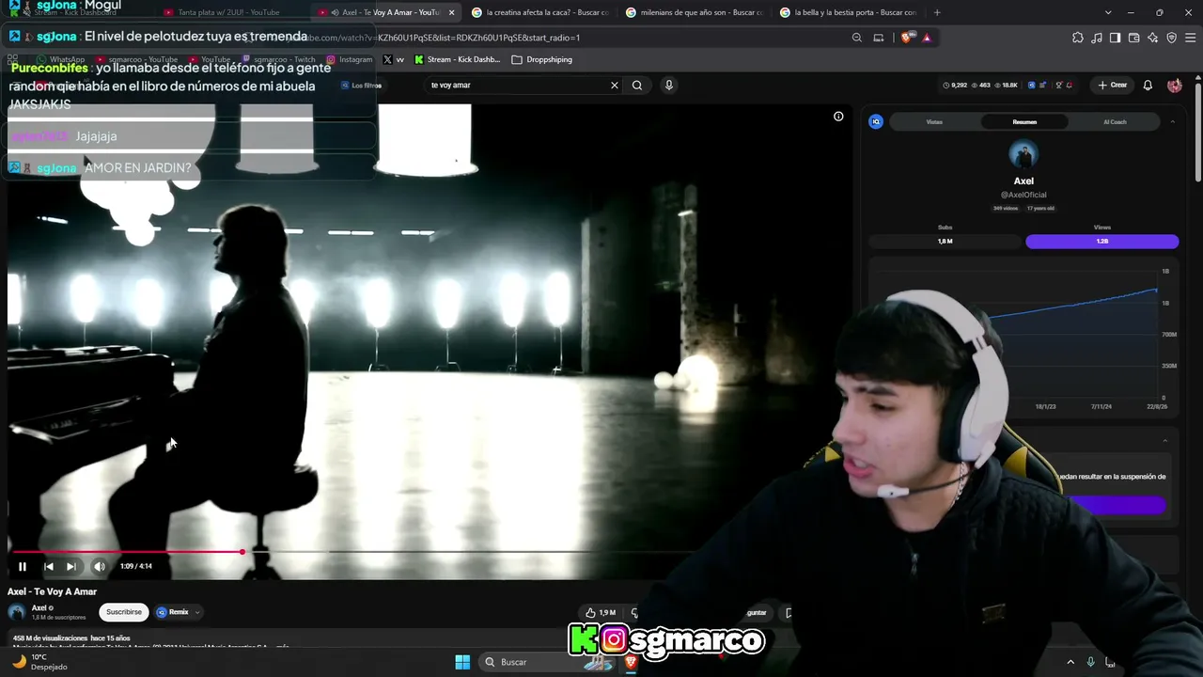
Task: Open the video info card icon
Action: click(838, 117)
